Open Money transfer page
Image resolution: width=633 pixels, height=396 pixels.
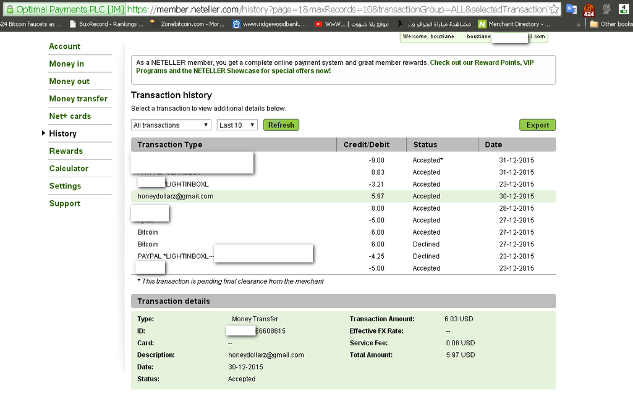tap(79, 98)
